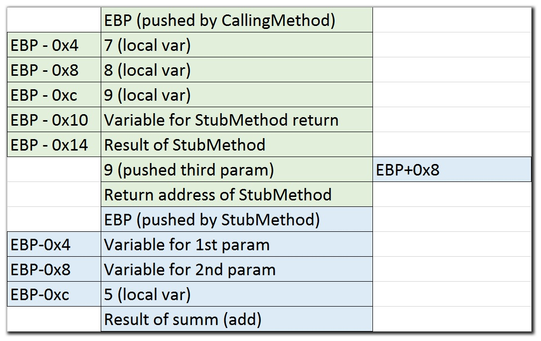
Task: Click the "EBP+0x8" offset cell
Action: (451, 170)
